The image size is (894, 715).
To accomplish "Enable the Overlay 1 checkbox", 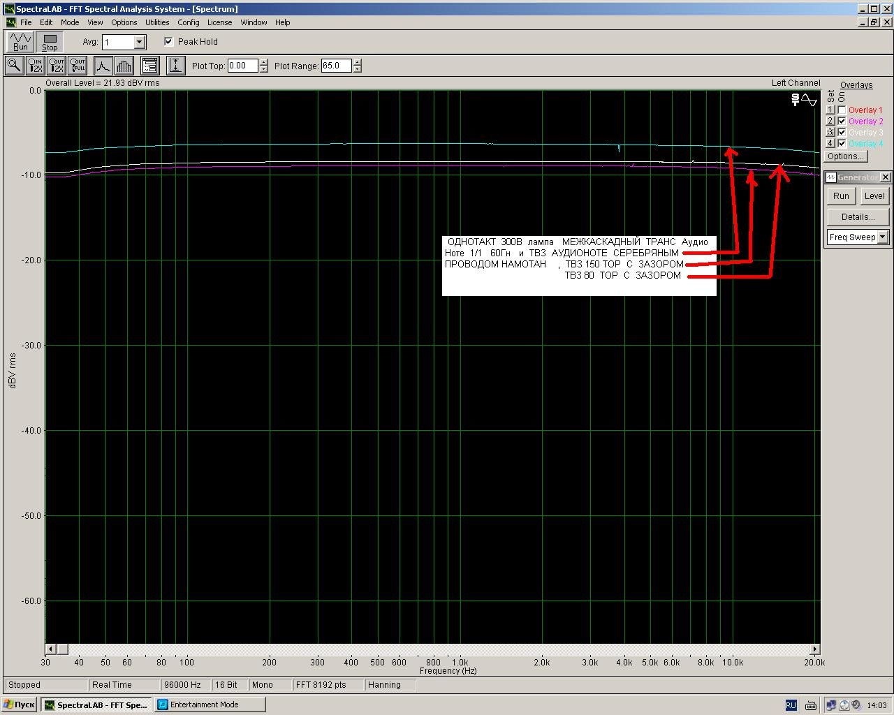I will pyautogui.click(x=842, y=110).
